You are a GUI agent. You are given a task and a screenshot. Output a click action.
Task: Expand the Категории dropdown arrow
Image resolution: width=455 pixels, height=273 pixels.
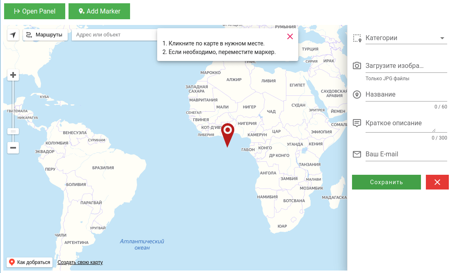tap(442, 38)
